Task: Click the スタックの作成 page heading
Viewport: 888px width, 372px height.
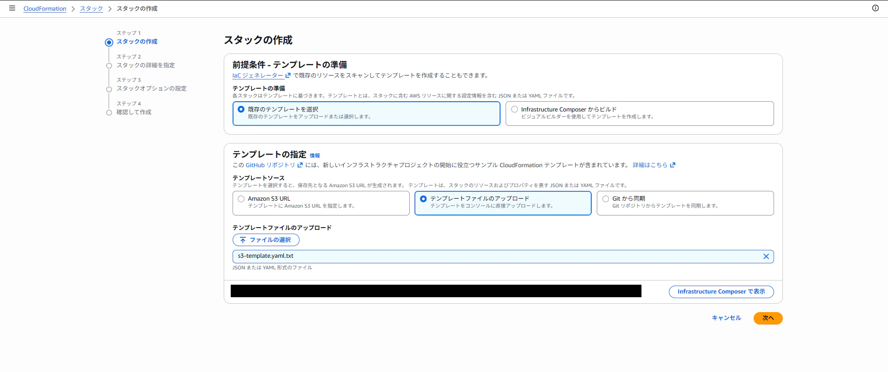Action: 258,40
